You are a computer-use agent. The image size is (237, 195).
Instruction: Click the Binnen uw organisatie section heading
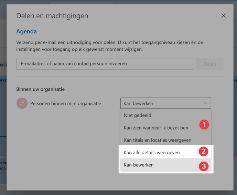41,89
